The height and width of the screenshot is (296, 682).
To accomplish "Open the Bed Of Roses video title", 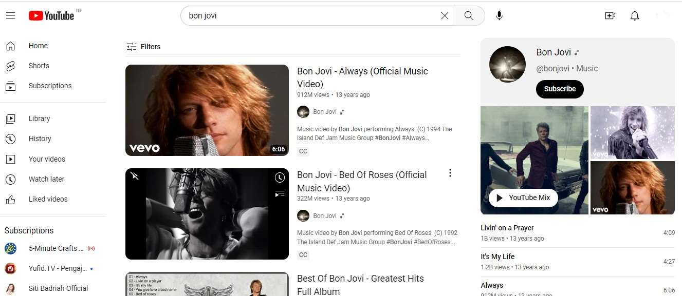I will point(362,181).
